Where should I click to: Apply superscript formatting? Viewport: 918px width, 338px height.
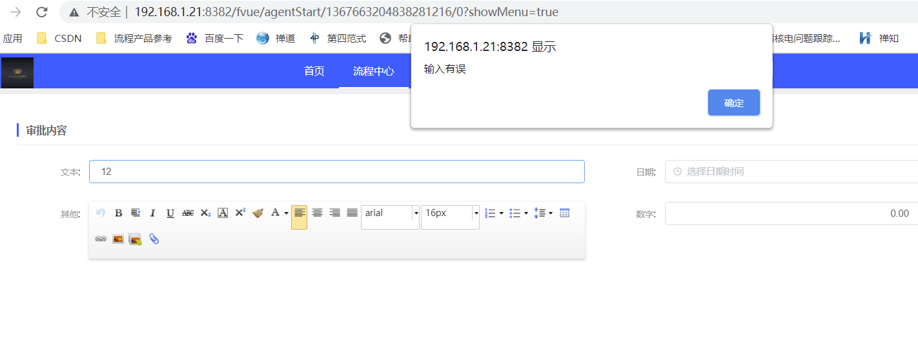pos(240,213)
